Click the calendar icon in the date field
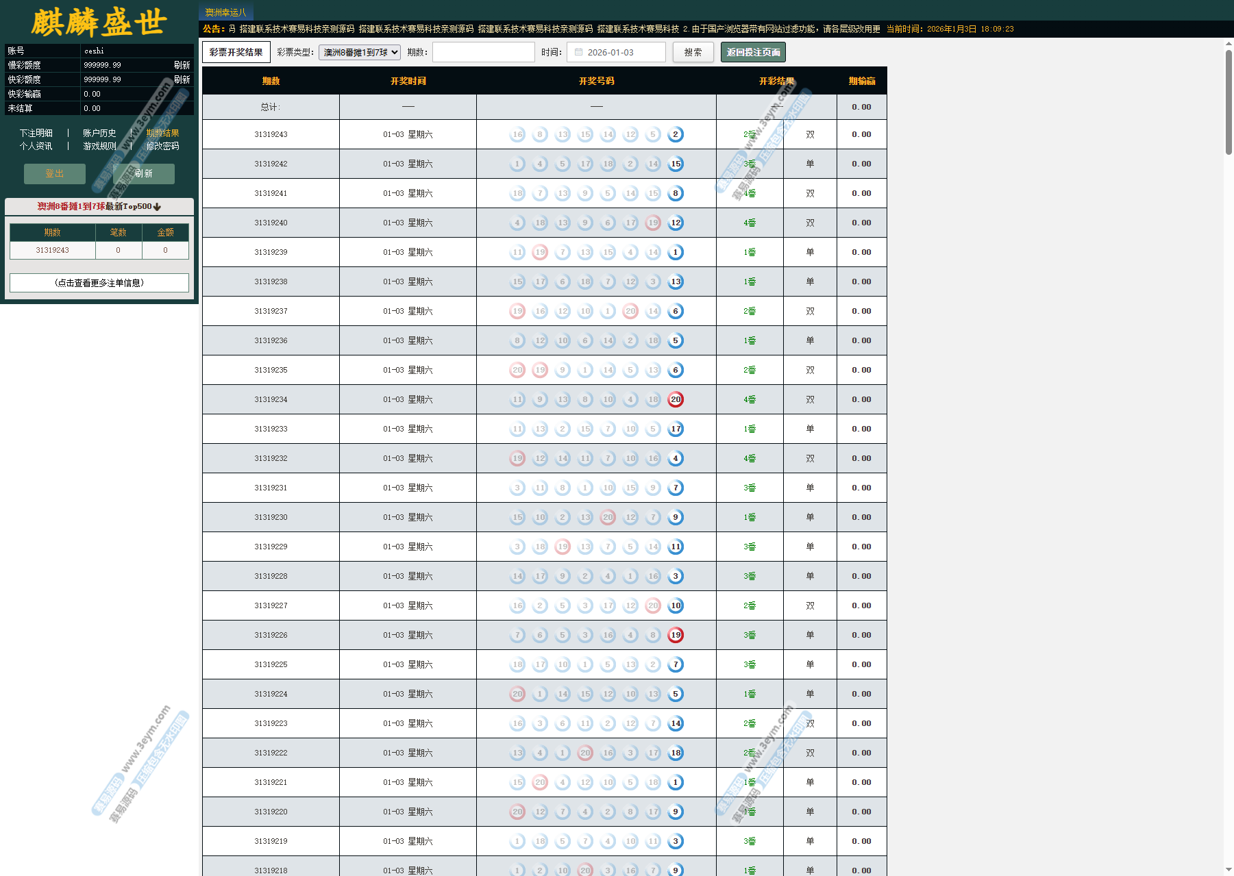1234x876 pixels. (x=578, y=52)
